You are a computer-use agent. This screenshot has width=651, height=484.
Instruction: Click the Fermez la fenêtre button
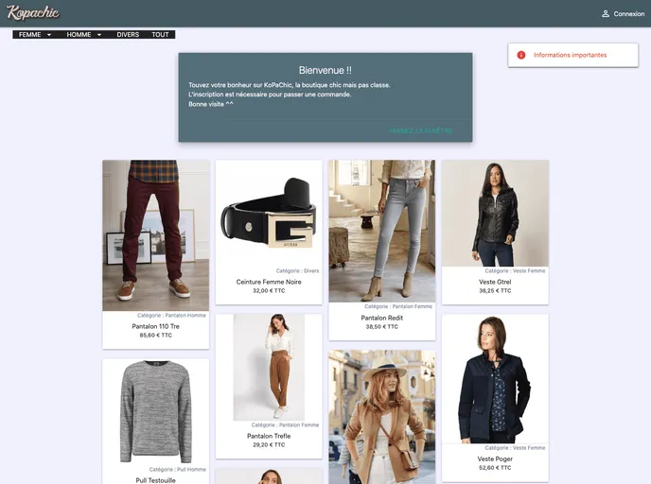[x=420, y=130]
